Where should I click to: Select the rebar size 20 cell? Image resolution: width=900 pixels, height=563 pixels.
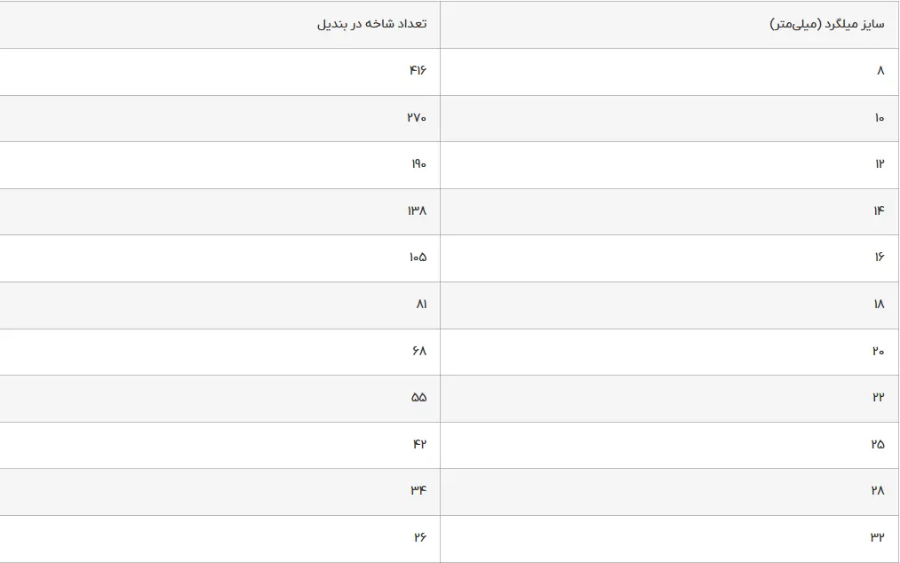click(x=878, y=352)
